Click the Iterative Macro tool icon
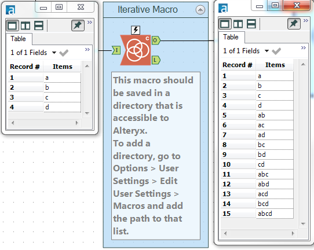314x250 pixels. point(136,50)
